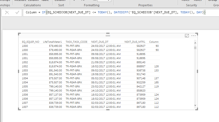Select 112 in the 1007 TR-FRT-BRK row
219x122 pixels.
coord(156,103)
